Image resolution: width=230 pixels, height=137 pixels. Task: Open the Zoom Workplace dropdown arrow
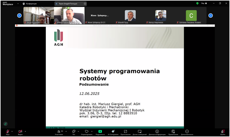click(18, 4)
